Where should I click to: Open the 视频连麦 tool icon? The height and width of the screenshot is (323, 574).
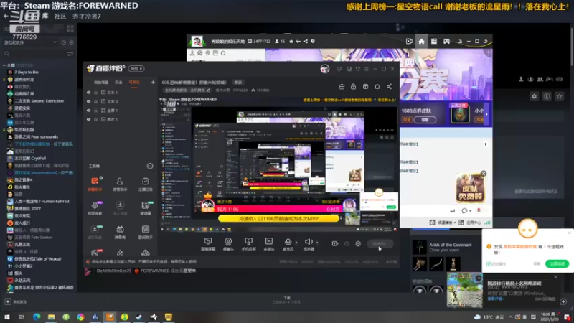95,207
